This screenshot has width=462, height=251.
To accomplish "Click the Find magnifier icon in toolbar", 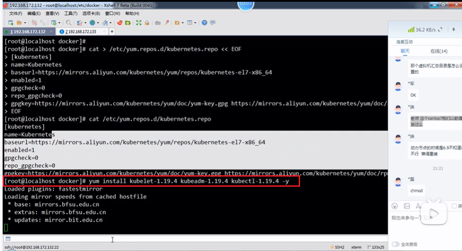I will click(x=69, y=22).
